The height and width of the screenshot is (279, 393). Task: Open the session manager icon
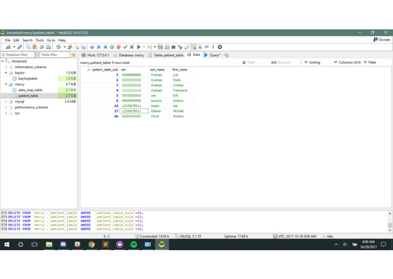tap(8, 47)
